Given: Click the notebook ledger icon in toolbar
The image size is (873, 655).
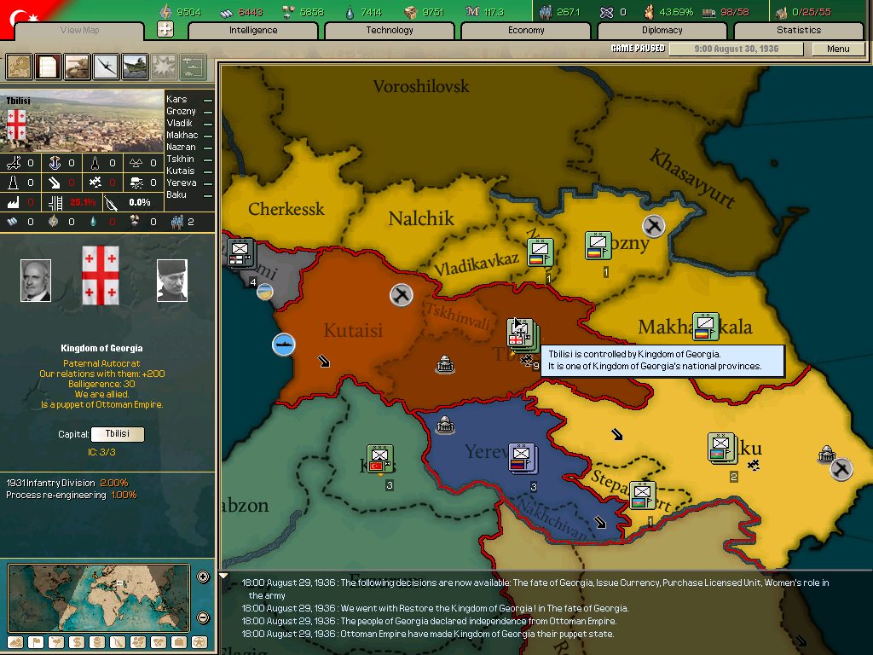Looking at the screenshot, I should (x=48, y=66).
